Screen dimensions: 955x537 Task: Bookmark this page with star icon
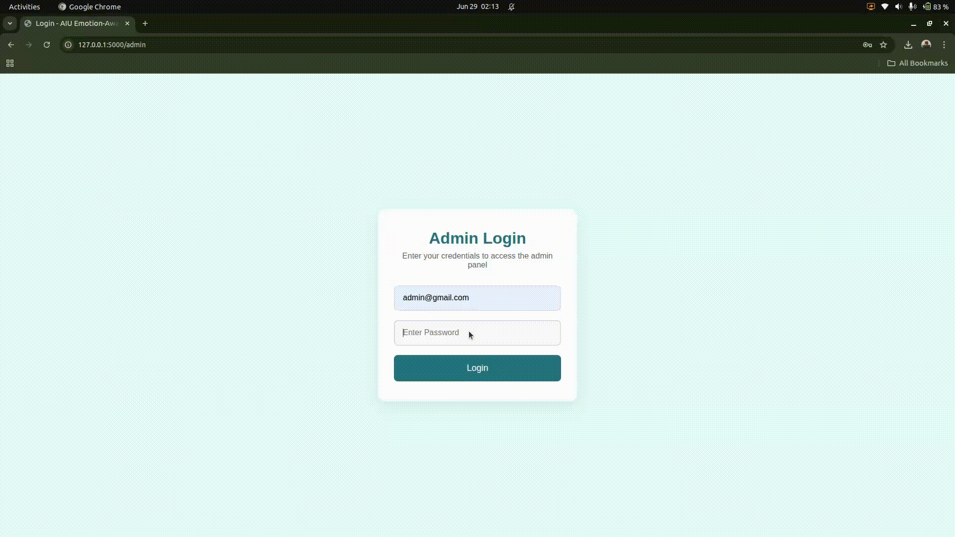point(883,45)
